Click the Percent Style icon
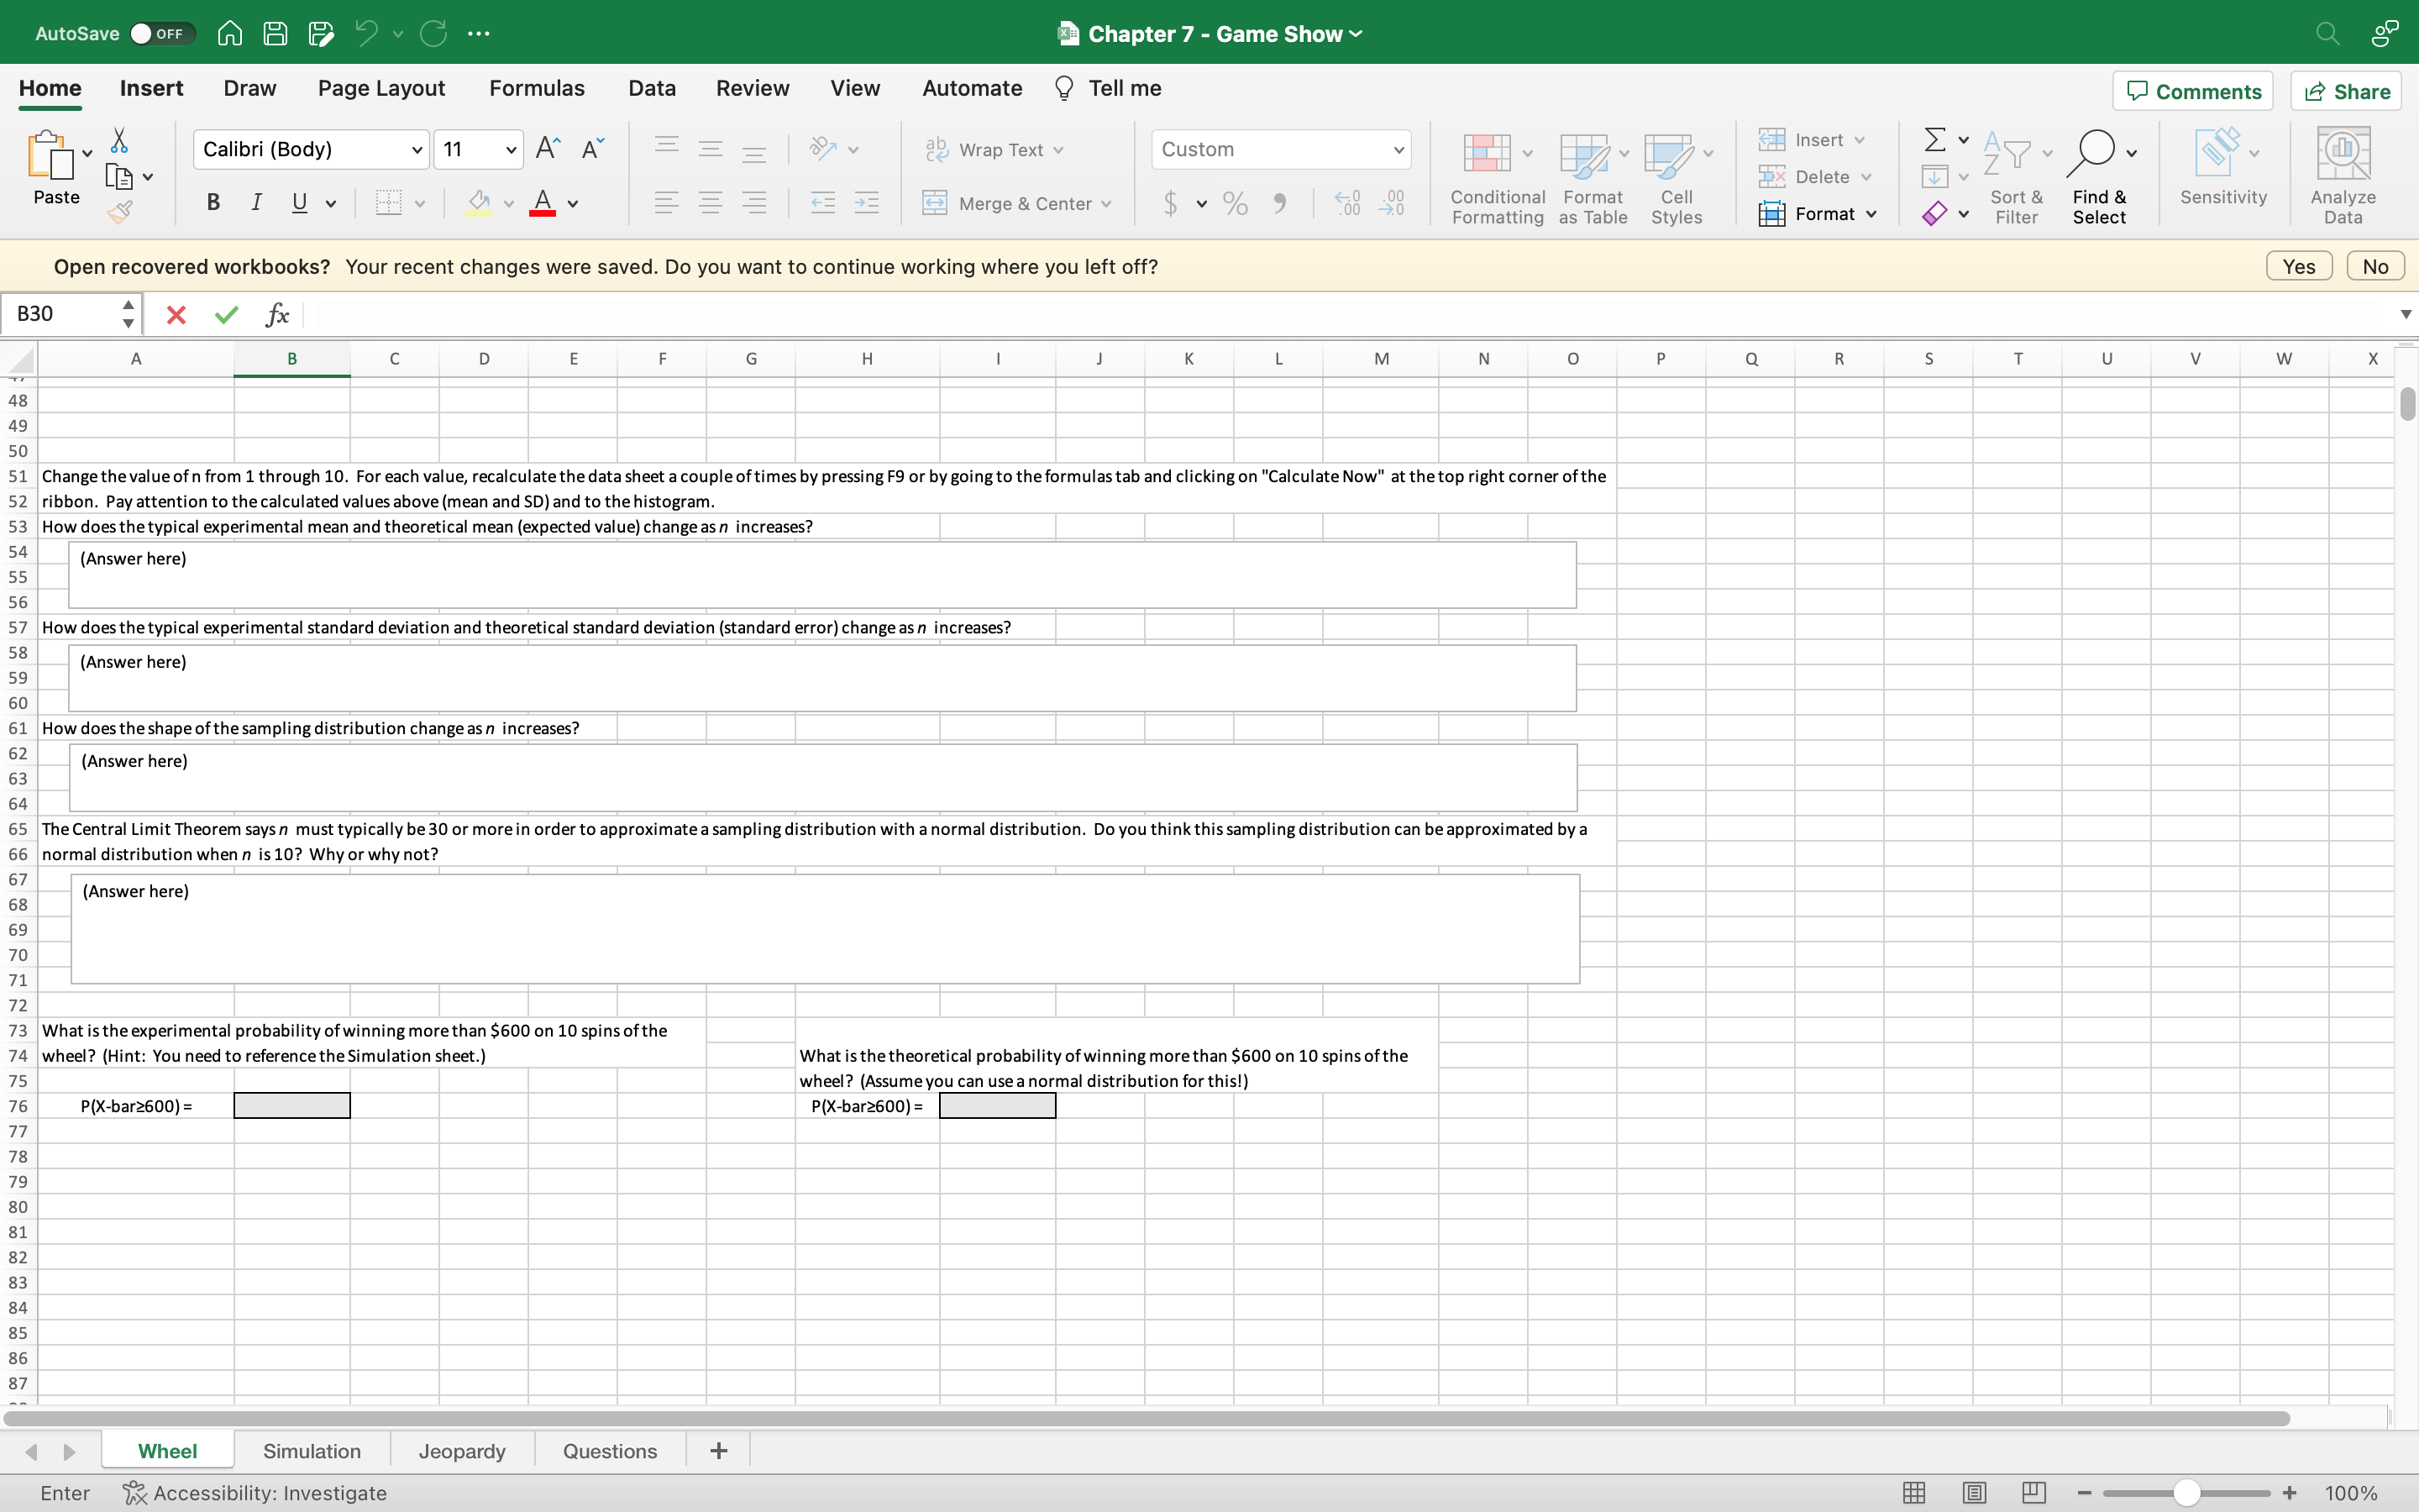The height and width of the screenshot is (1512, 2419). pos(1235,203)
